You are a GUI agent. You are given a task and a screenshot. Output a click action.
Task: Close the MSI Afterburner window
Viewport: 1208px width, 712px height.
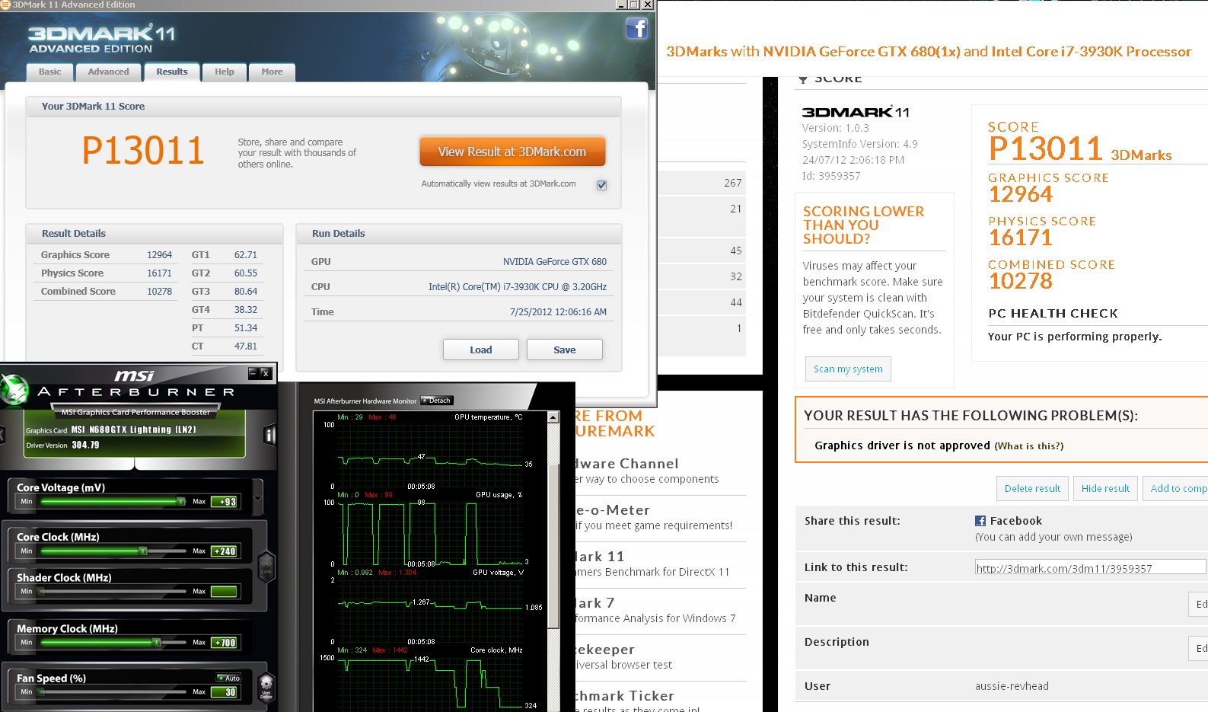click(x=265, y=373)
